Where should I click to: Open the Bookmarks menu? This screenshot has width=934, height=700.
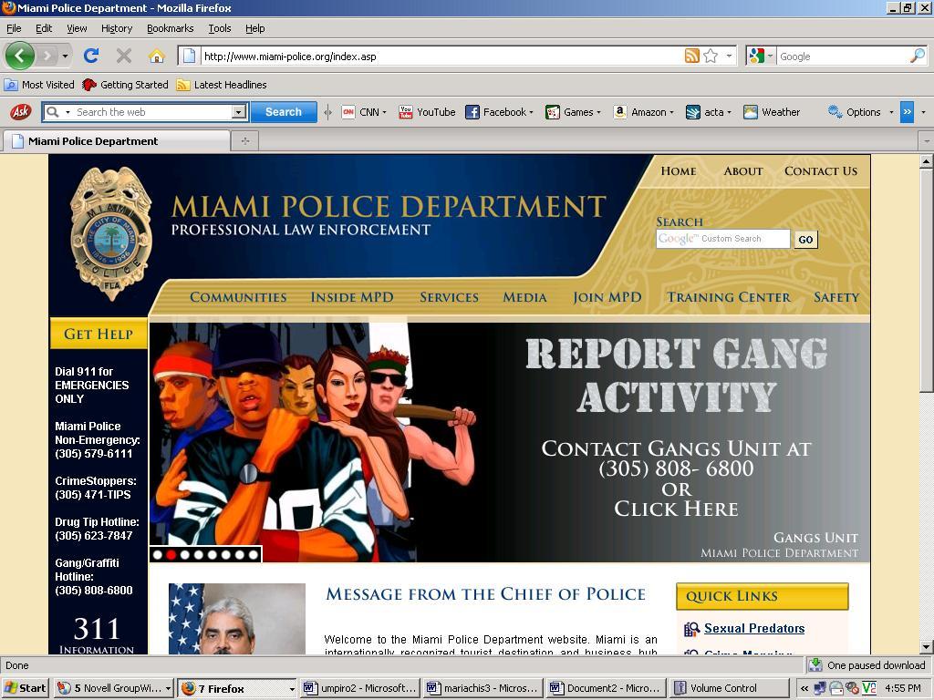pyautogui.click(x=170, y=28)
